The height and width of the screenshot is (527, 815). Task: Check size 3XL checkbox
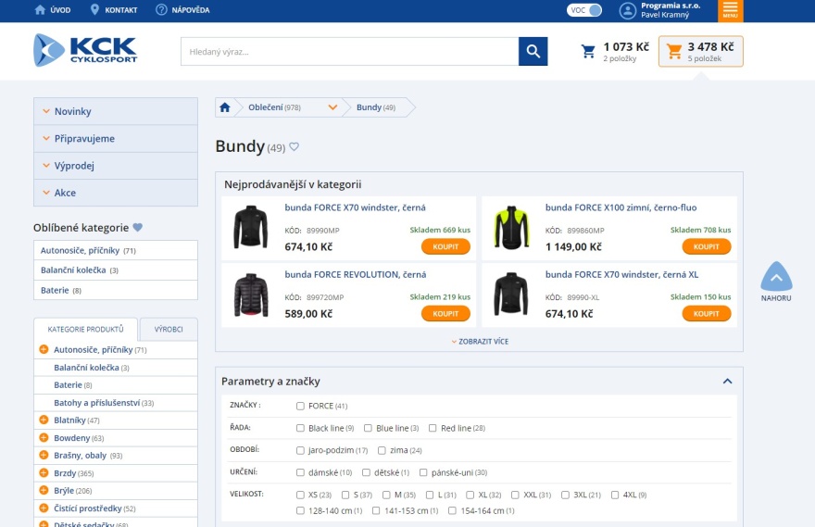coord(565,495)
